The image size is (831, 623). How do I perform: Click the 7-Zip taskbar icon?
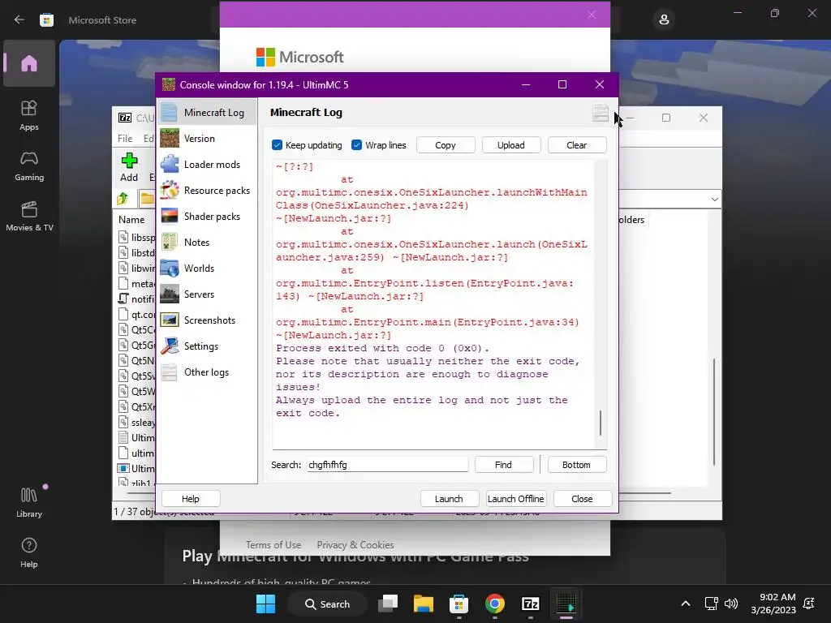[x=530, y=604]
